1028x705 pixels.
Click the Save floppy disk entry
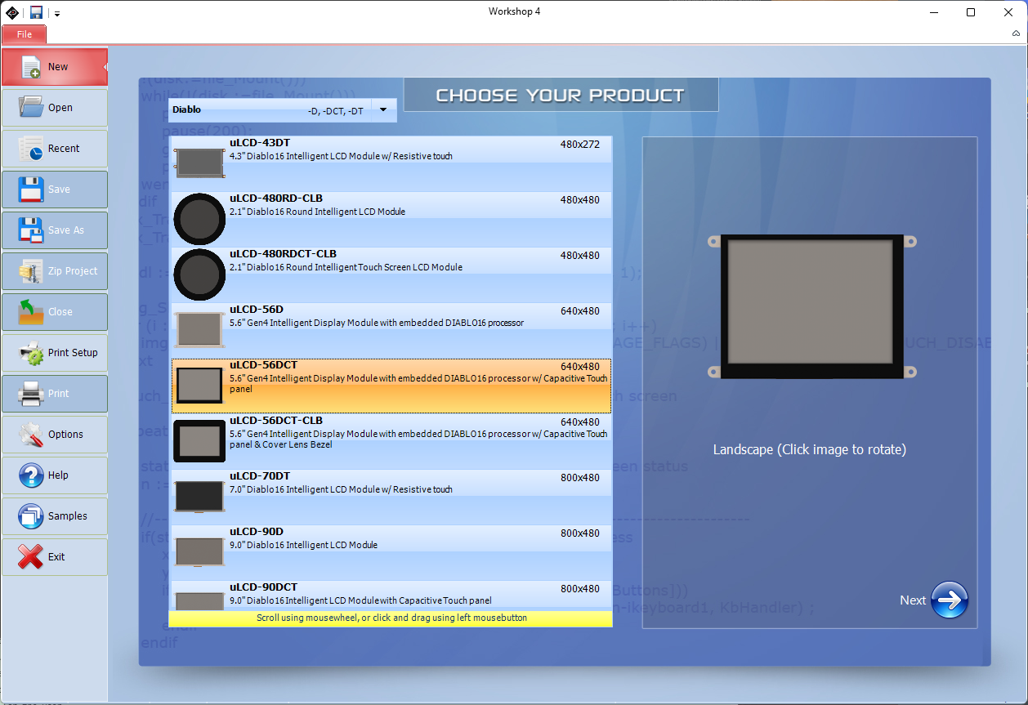[54, 190]
